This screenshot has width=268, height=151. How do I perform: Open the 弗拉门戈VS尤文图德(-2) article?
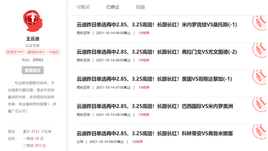[x=157, y=52]
